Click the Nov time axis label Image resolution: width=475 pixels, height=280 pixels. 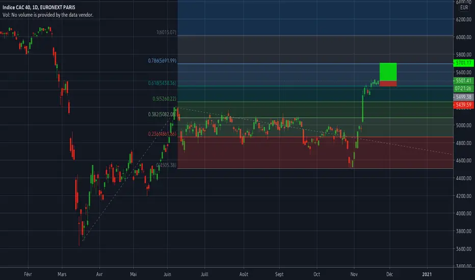[x=354, y=274]
